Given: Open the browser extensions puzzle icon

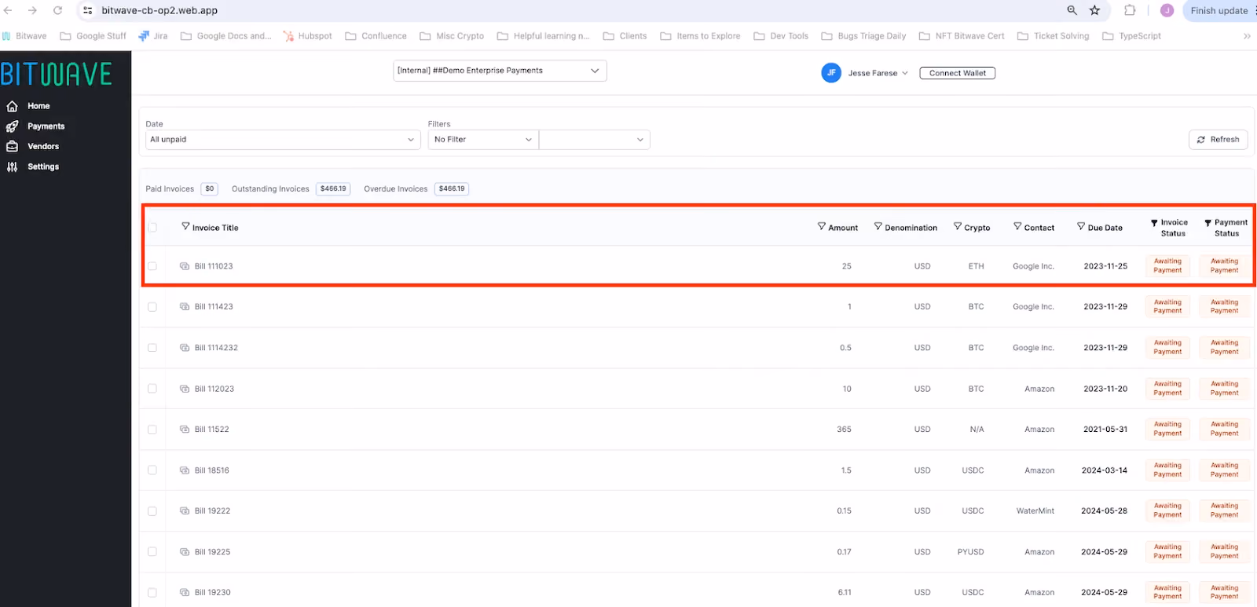Looking at the screenshot, I should coord(1130,10).
